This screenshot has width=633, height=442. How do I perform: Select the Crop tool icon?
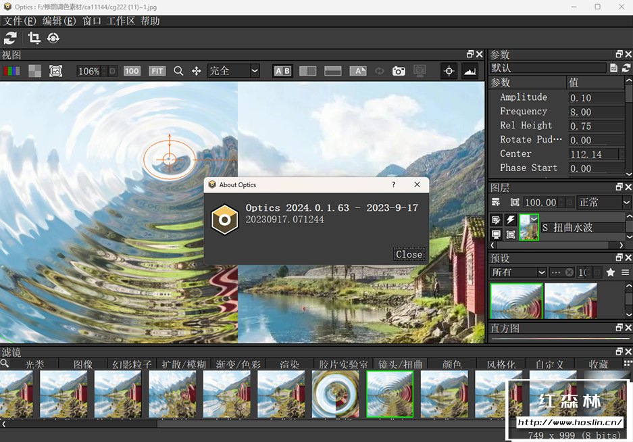point(34,38)
